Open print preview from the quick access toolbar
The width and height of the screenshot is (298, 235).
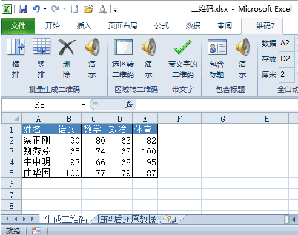tap(102, 9)
